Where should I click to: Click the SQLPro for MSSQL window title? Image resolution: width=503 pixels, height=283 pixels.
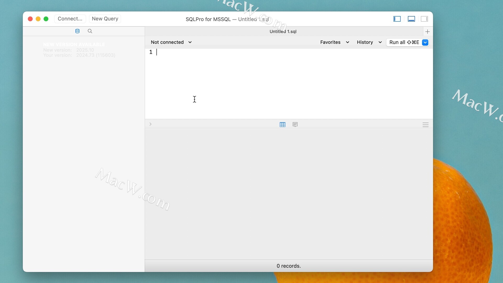pyautogui.click(x=227, y=19)
